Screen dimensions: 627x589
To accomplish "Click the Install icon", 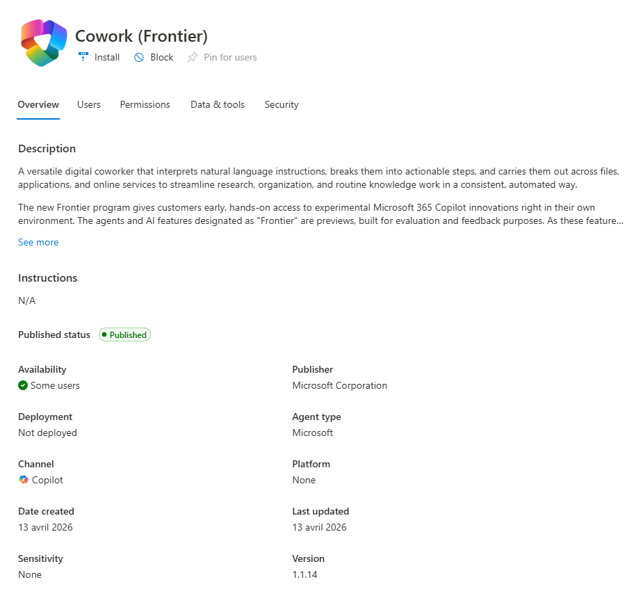I will [x=83, y=57].
